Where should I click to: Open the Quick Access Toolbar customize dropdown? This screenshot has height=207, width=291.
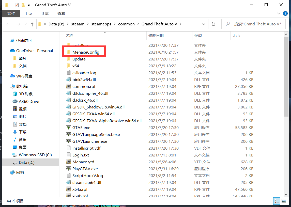(x=29, y=5)
